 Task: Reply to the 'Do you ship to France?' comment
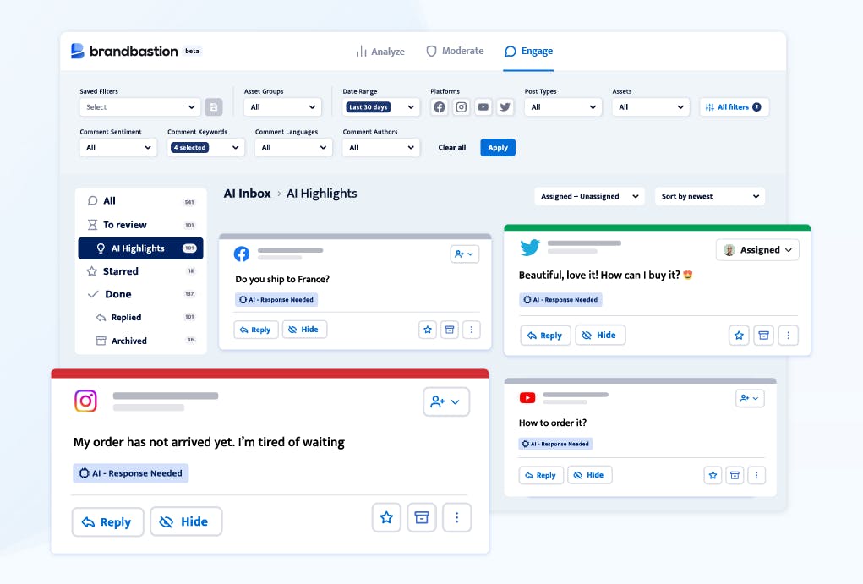(x=256, y=330)
